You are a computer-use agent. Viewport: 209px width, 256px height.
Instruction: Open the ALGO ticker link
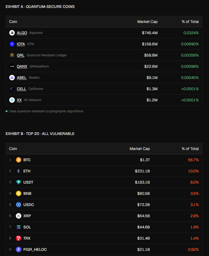click(x=22, y=33)
